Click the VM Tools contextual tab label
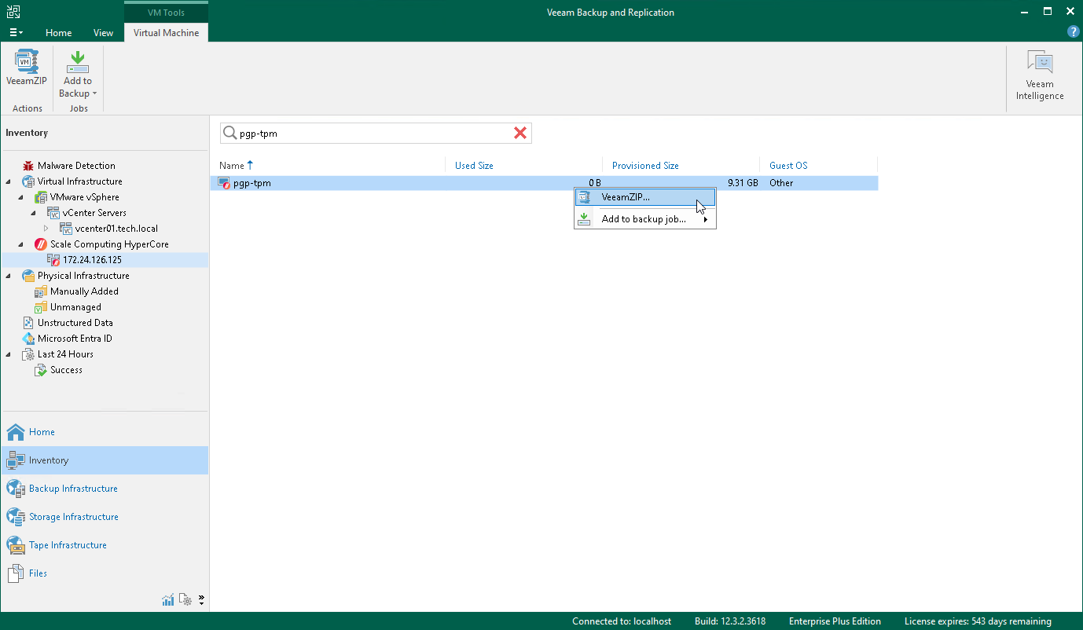1083x630 pixels. pyautogui.click(x=166, y=13)
